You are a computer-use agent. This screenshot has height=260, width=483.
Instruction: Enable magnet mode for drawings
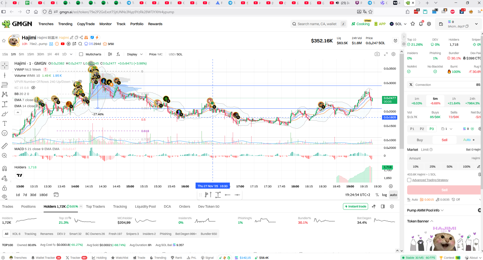[5, 168]
